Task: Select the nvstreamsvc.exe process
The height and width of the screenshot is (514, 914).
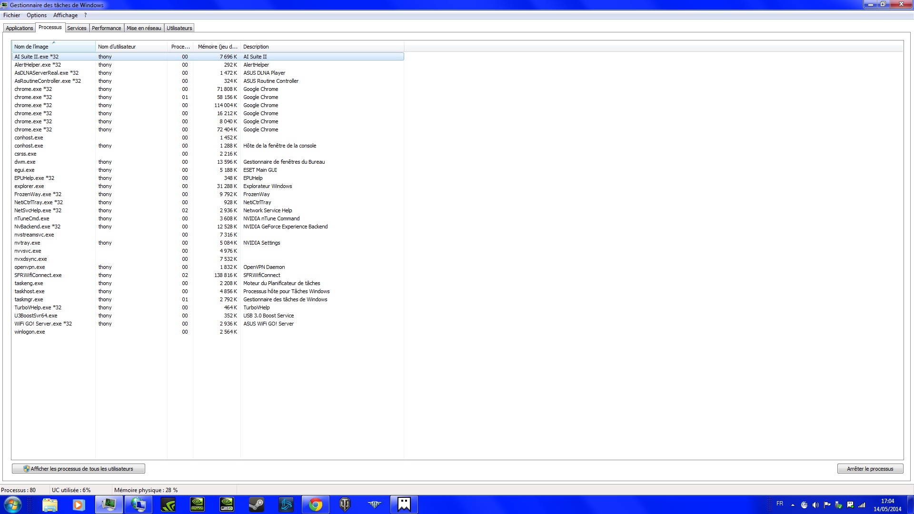Action: (x=208, y=235)
